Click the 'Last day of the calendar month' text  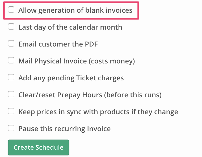click(70, 27)
